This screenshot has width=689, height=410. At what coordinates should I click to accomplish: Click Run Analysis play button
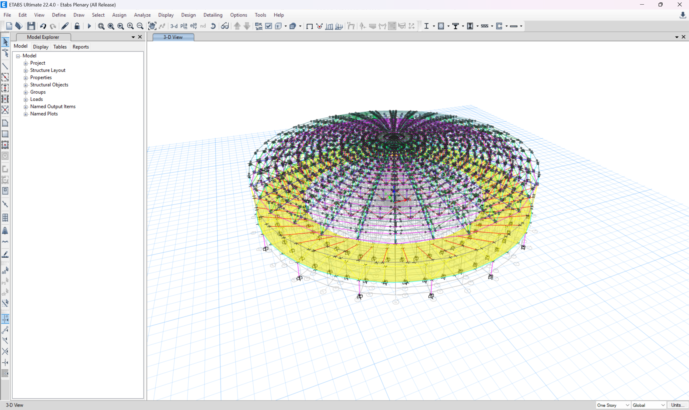tap(89, 26)
